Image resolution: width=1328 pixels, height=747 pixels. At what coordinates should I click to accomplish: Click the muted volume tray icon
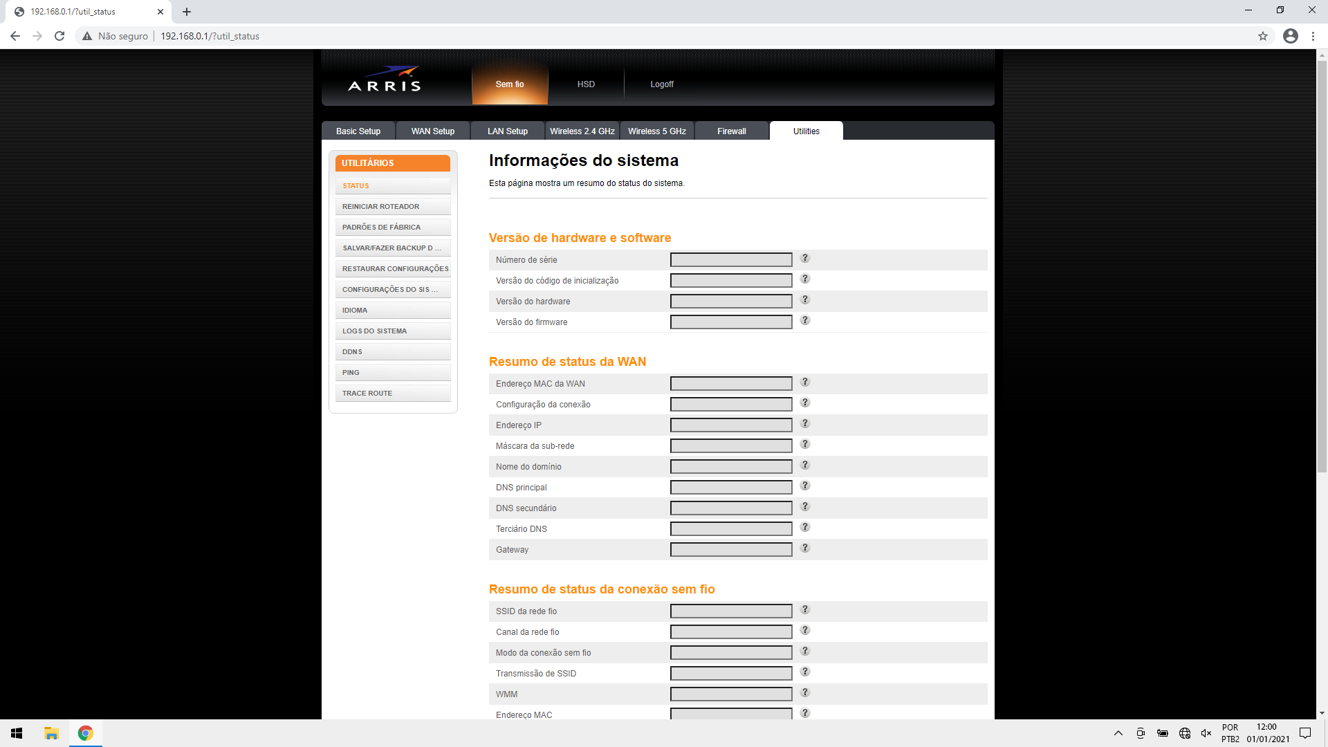point(1206,733)
